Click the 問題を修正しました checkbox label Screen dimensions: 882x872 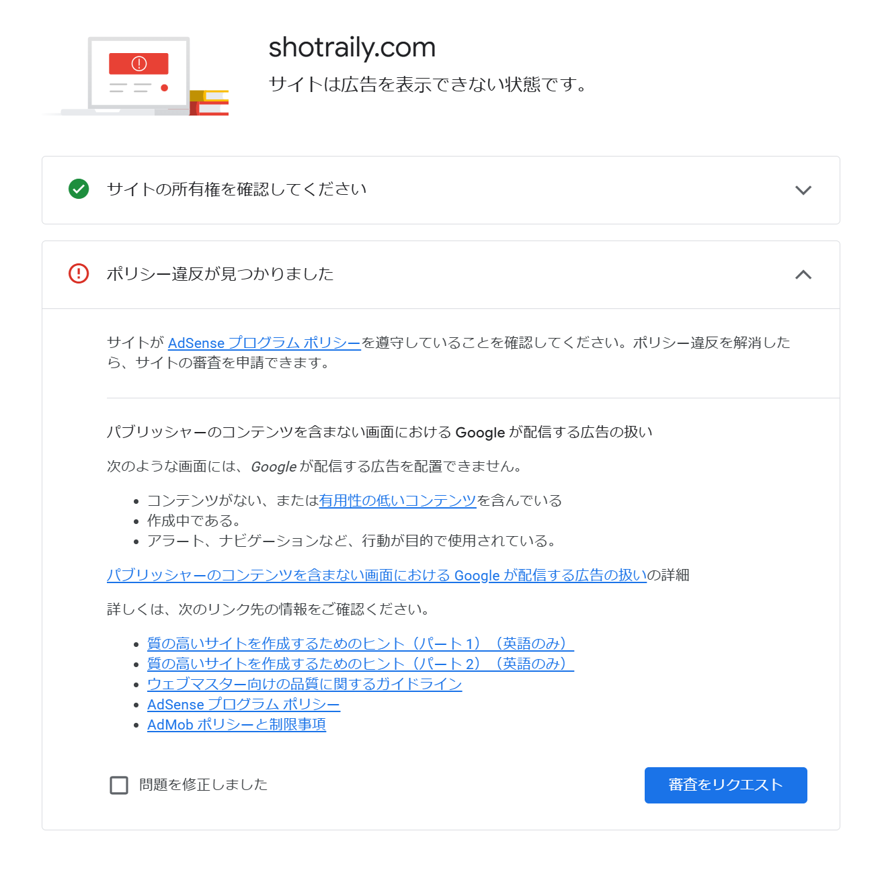[x=203, y=785]
